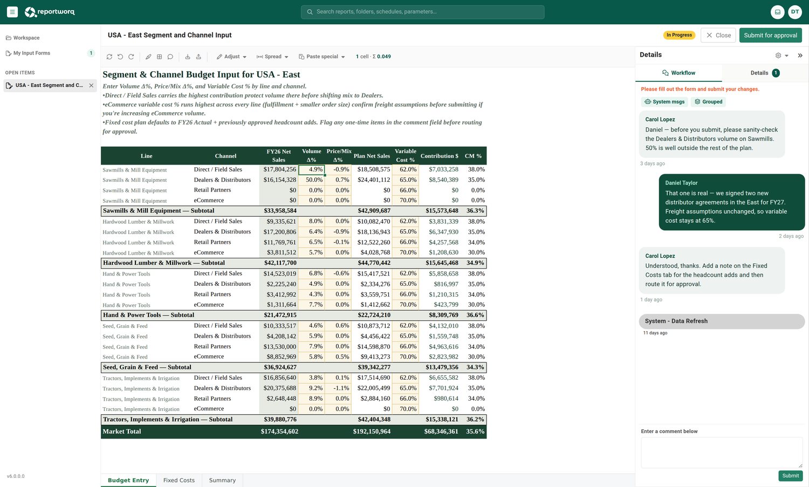Click the Plan Net Sales column header
809x487 pixels.
point(372,156)
